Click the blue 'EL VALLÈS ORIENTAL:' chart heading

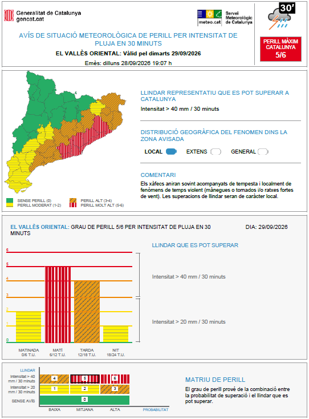point(40,227)
